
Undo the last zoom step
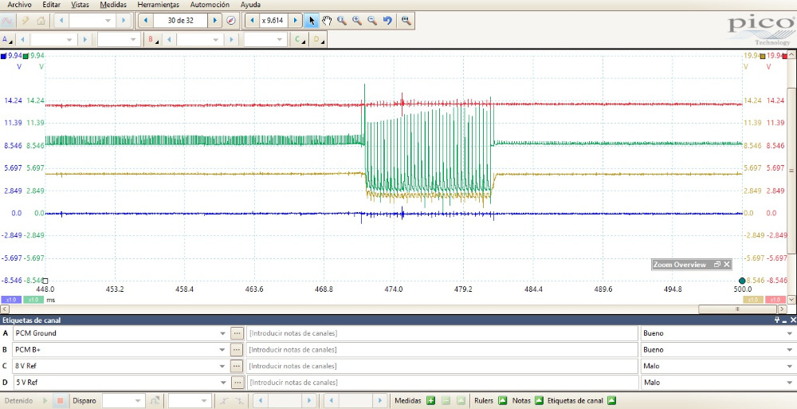[387, 20]
